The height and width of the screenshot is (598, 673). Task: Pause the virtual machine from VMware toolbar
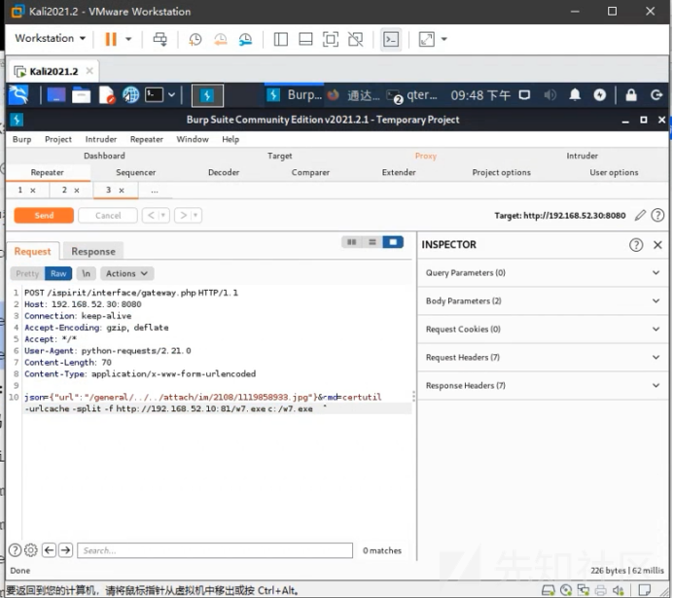pos(111,39)
